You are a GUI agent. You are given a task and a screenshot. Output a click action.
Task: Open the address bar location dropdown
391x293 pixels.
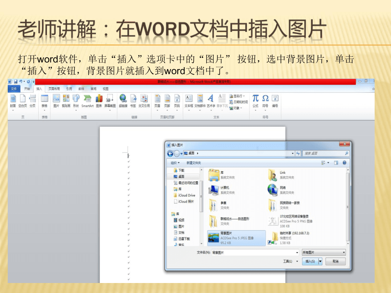pyautogui.click(x=293, y=154)
